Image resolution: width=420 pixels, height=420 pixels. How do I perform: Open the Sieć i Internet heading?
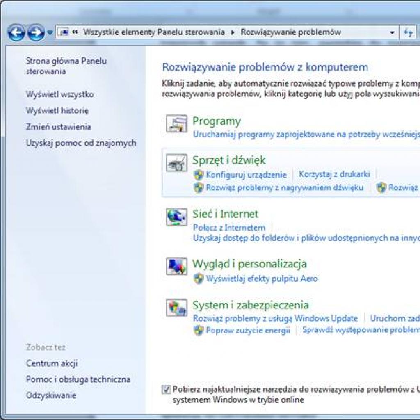(226, 214)
